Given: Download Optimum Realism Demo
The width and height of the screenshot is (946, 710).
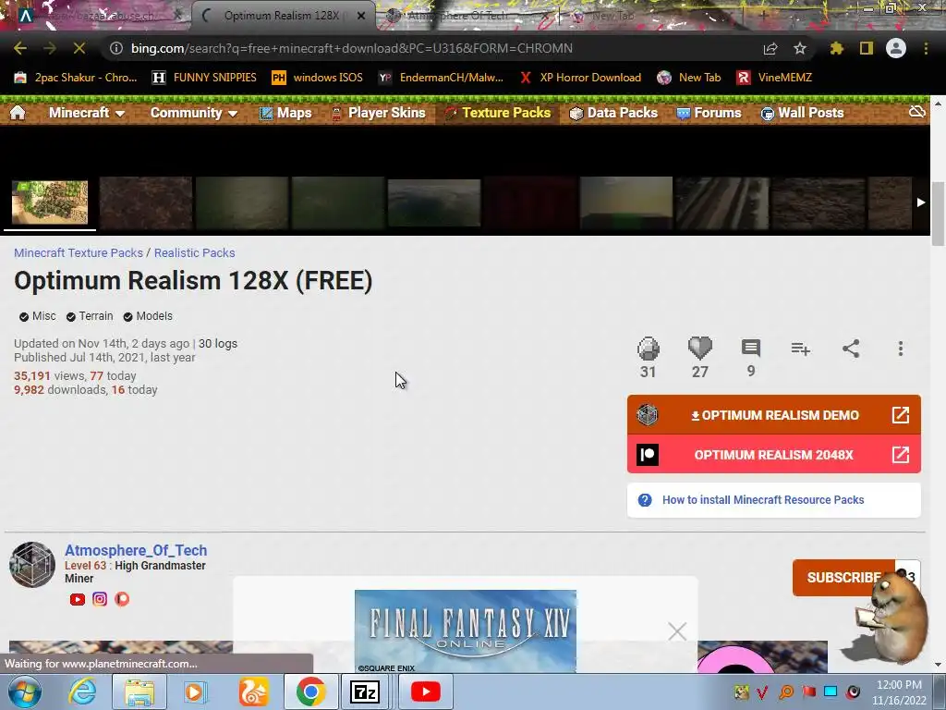Looking at the screenshot, I should 774,415.
